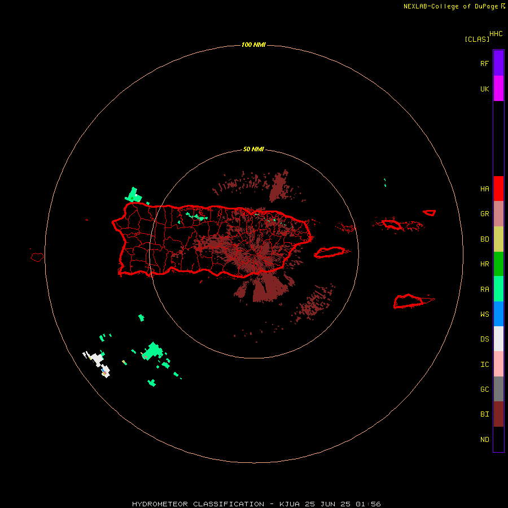Image resolution: width=508 pixels, height=508 pixels.
Task: Click the HA red legend swatch
Action: [x=498, y=189]
